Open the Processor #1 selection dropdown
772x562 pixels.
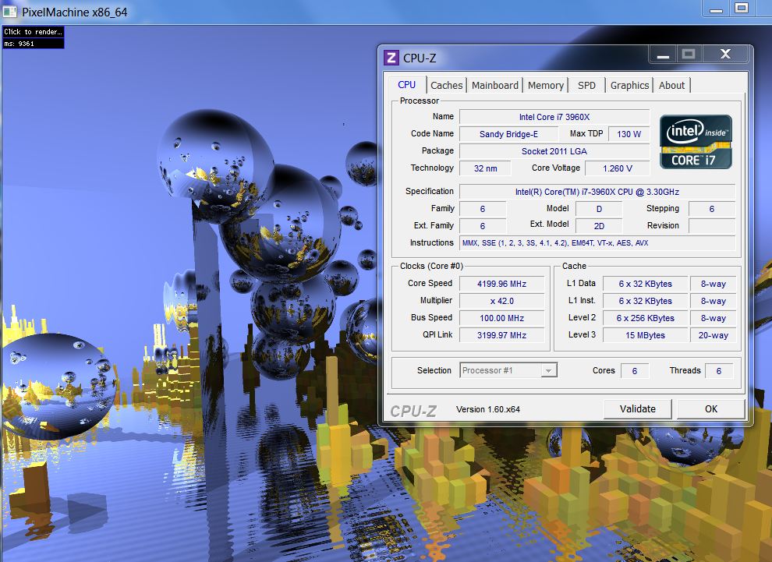(508, 370)
